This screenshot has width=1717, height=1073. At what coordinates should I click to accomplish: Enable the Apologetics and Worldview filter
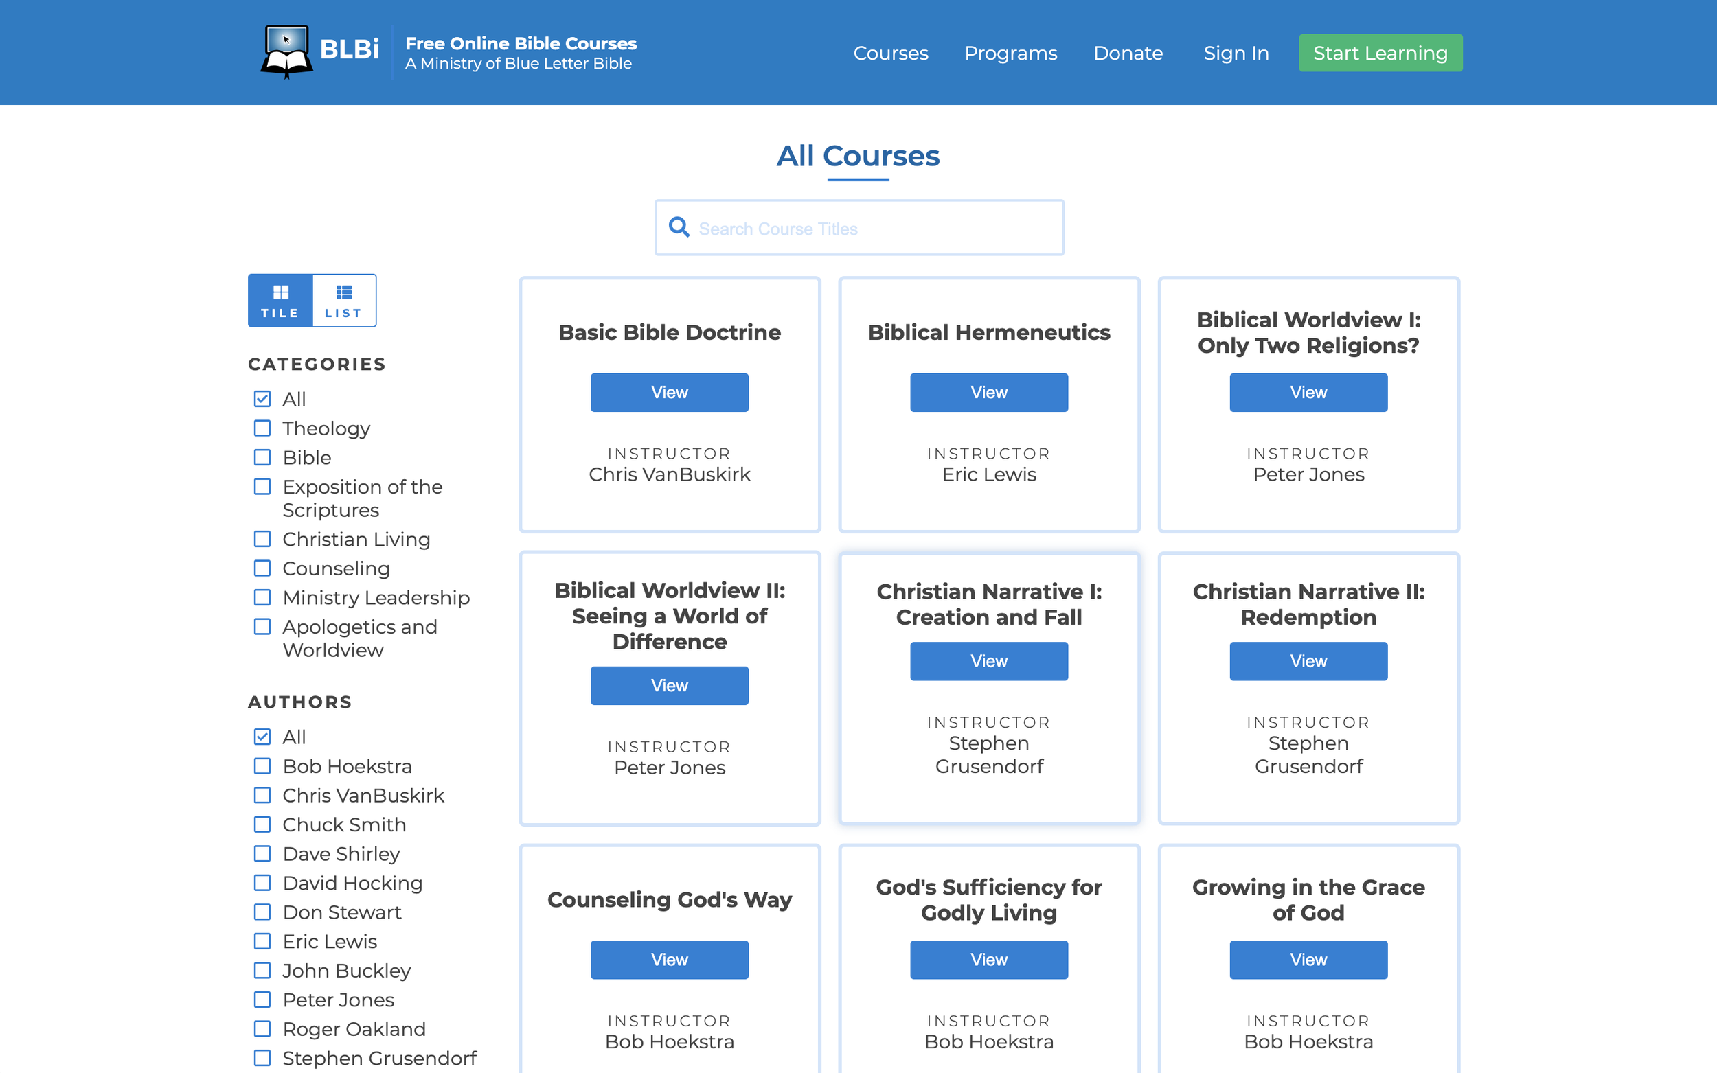coord(262,627)
